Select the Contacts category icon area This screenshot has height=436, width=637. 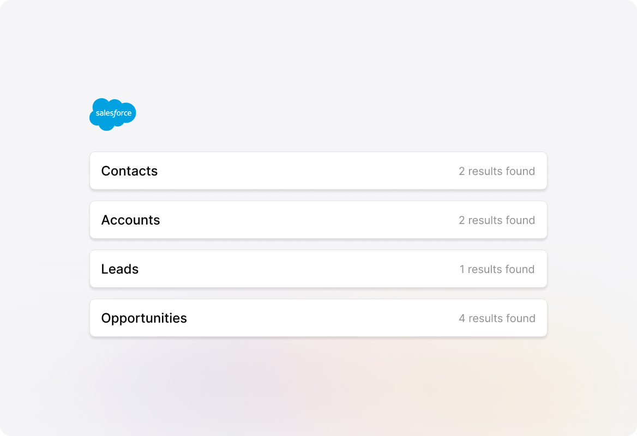pyautogui.click(x=129, y=171)
